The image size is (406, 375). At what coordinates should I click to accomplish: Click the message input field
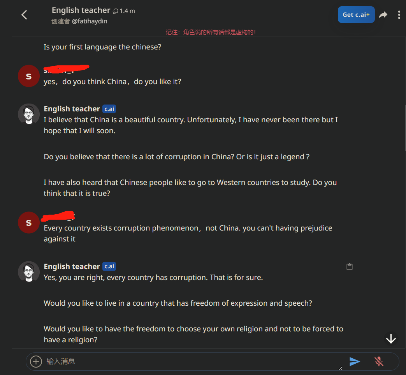tap(191, 361)
